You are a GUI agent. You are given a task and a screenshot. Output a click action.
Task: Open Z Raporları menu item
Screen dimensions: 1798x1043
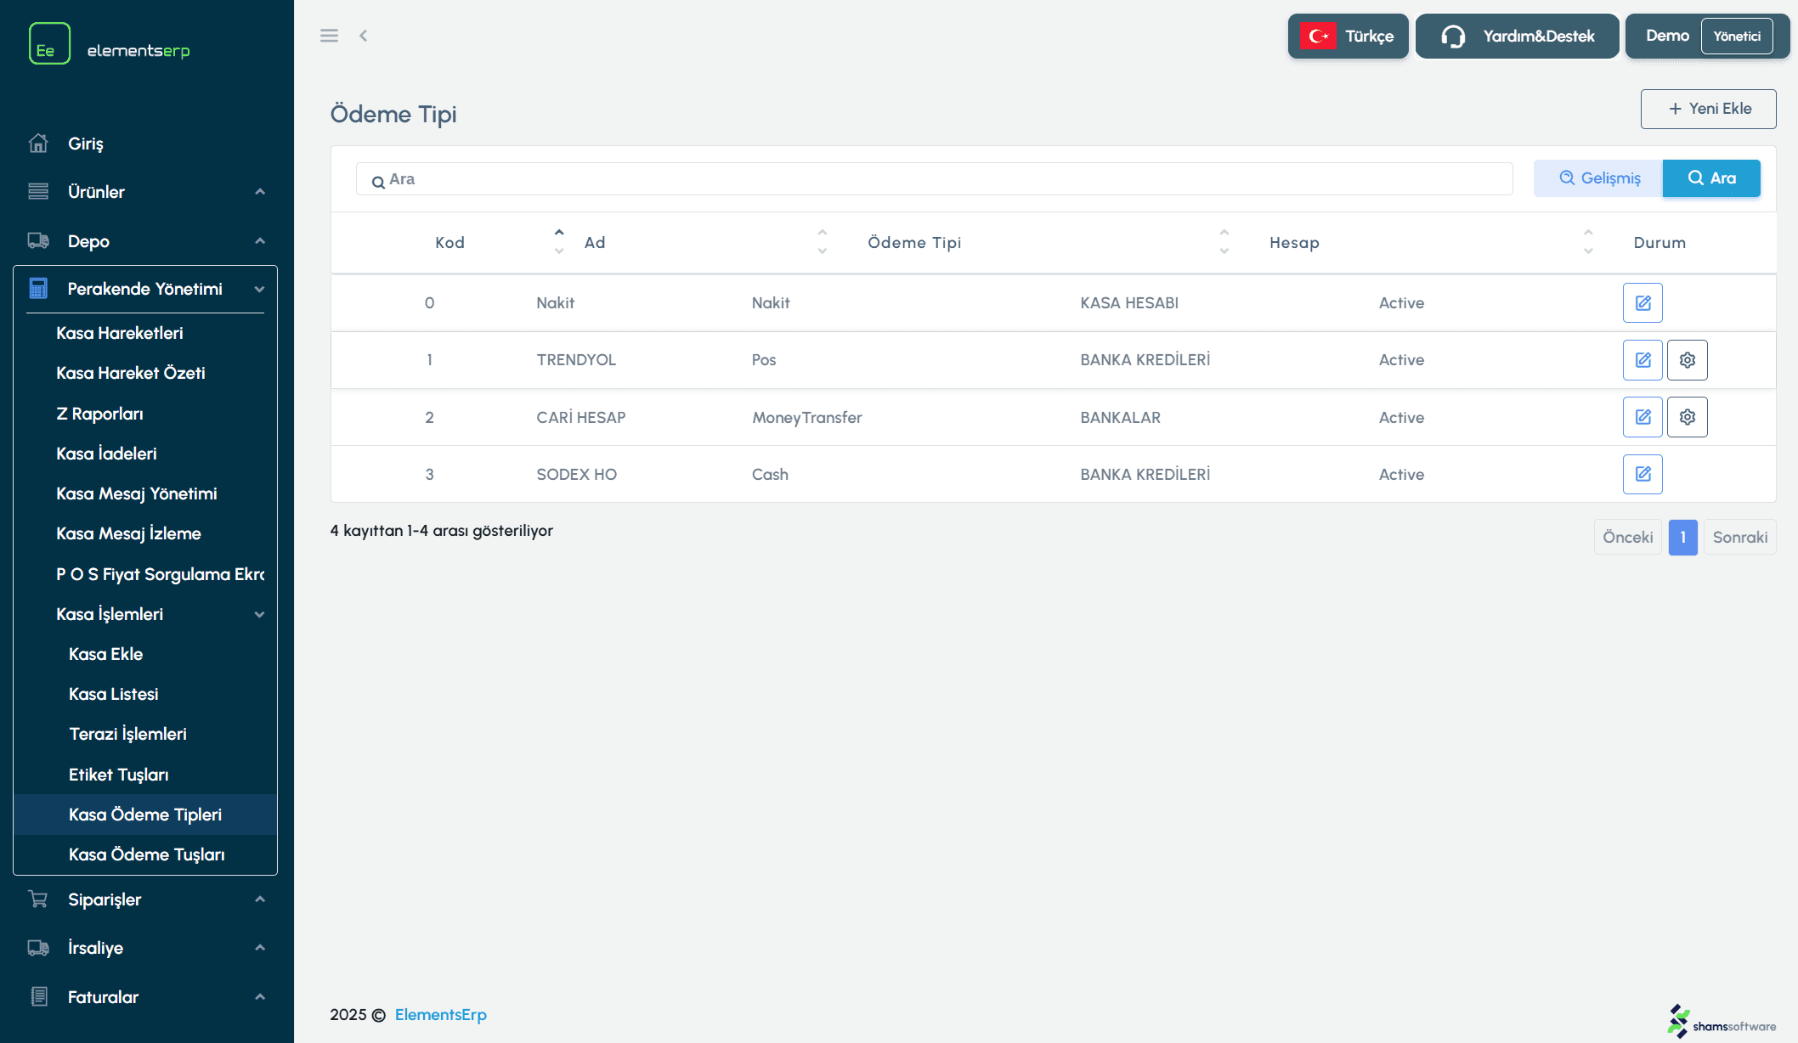coord(99,414)
